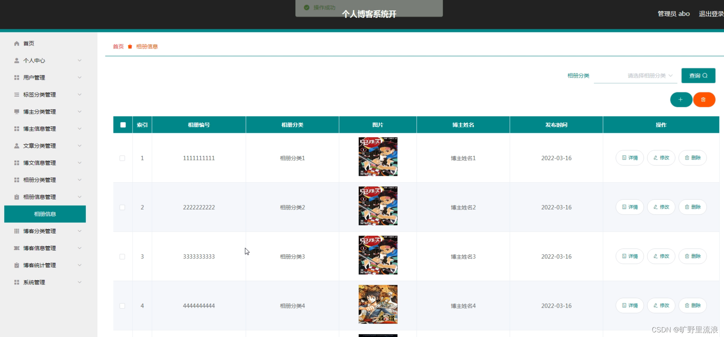Click the cell 博主姓名2

[x=463, y=208]
